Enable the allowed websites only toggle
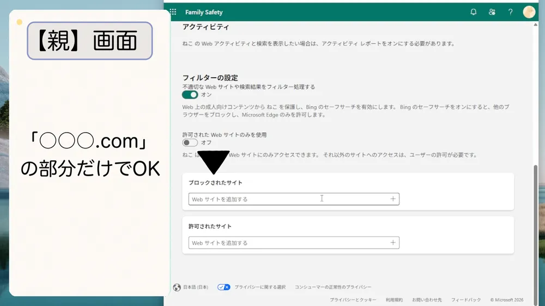 tap(190, 142)
